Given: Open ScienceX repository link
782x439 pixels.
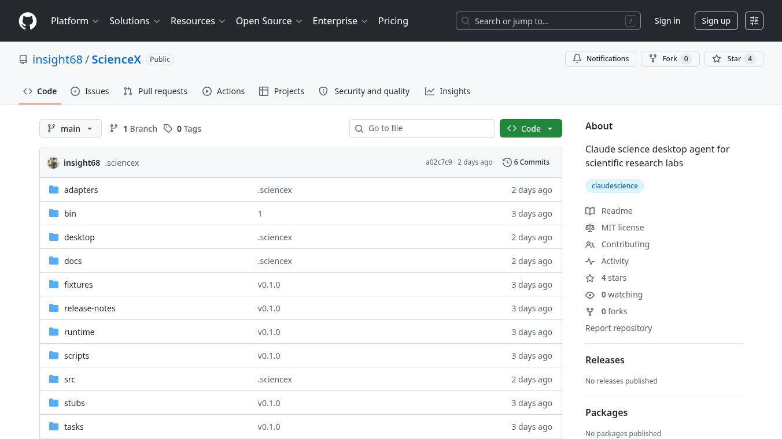Looking at the screenshot, I should [116, 59].
